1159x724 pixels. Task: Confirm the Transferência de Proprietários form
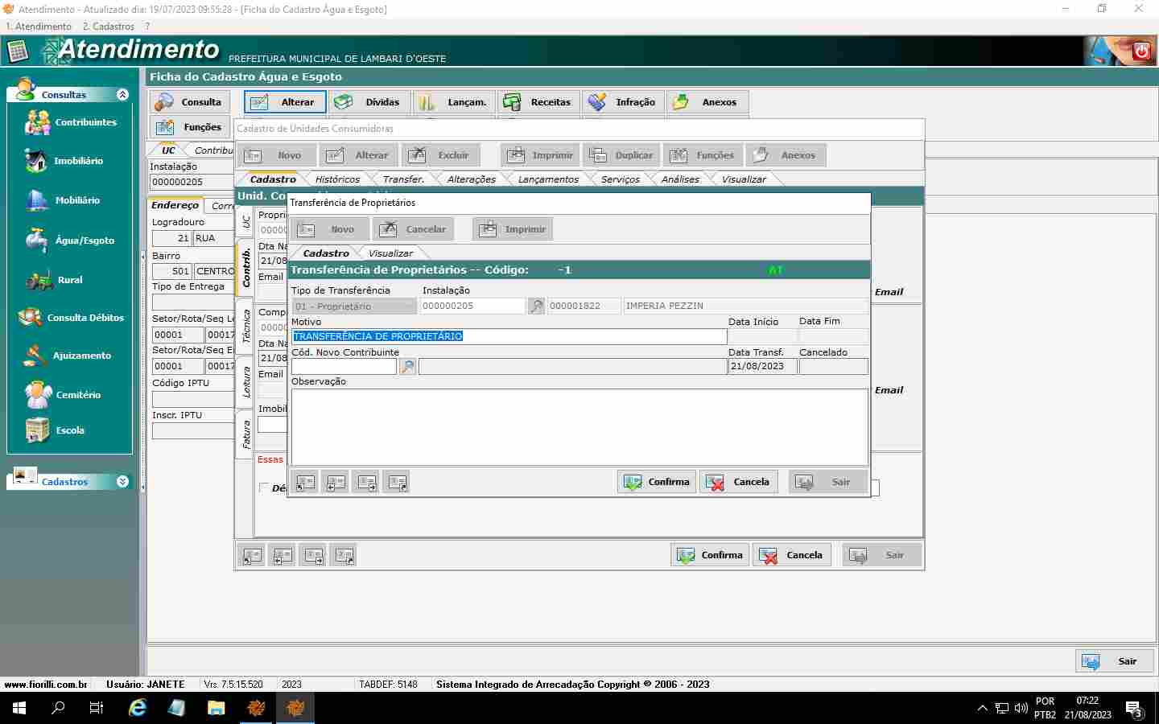click(657, 482)
